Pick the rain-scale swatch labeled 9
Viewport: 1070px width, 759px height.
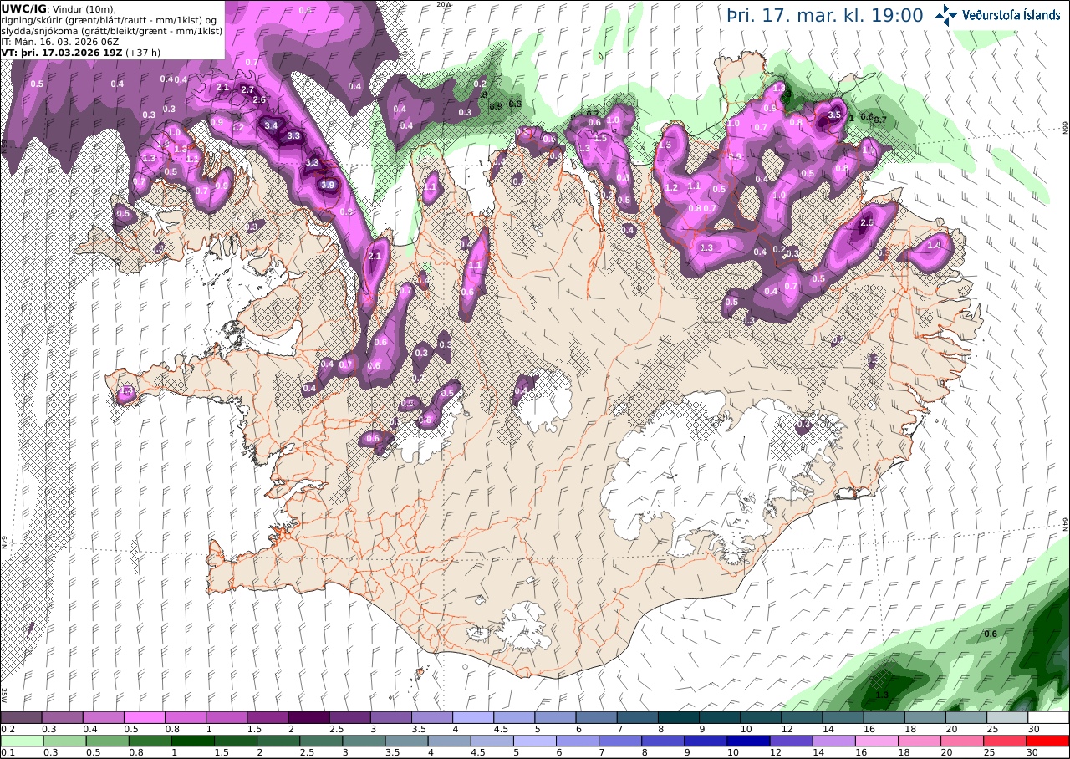click(706, 741)
